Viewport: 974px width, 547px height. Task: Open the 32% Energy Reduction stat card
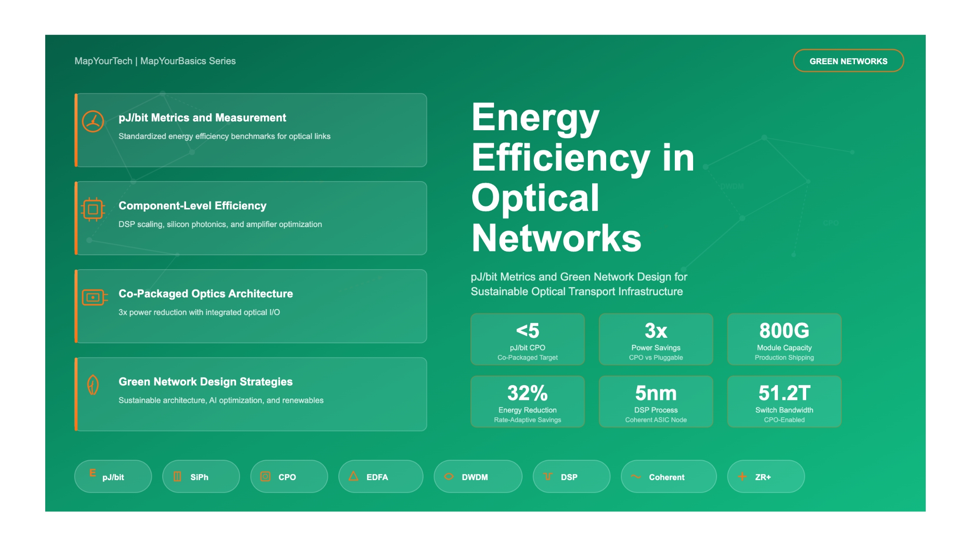pos(527,402)
